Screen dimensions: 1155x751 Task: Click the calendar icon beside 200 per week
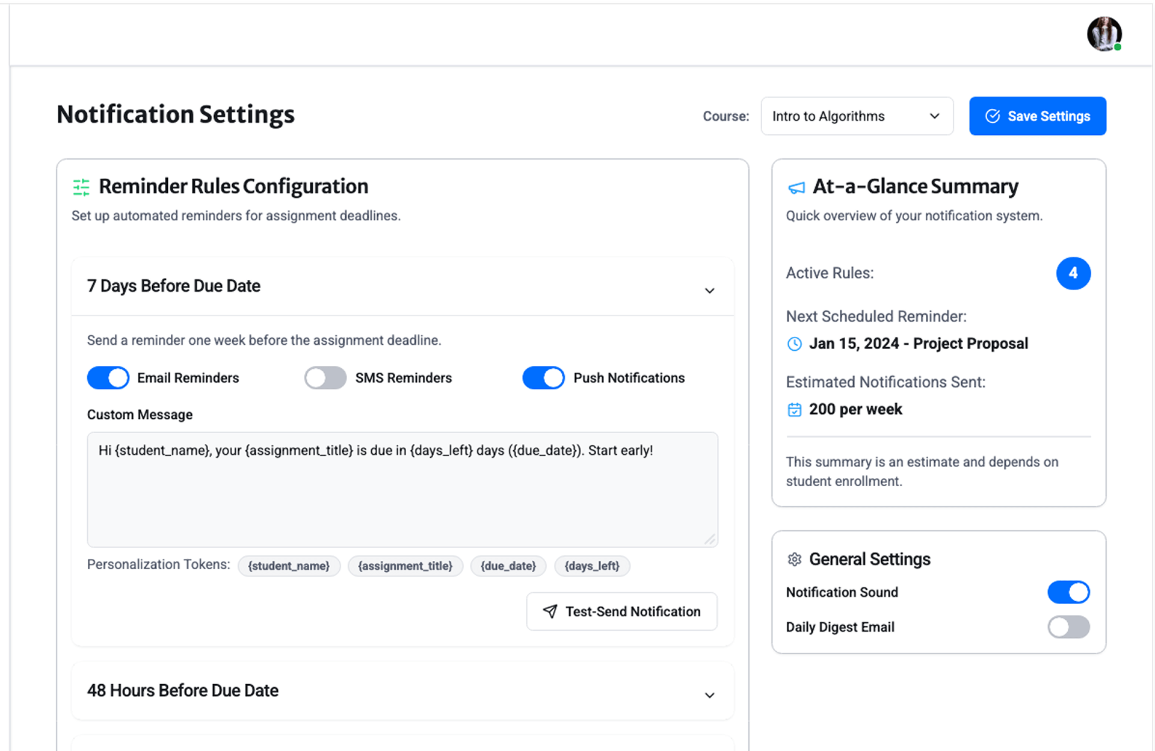[x=794, y=410]
